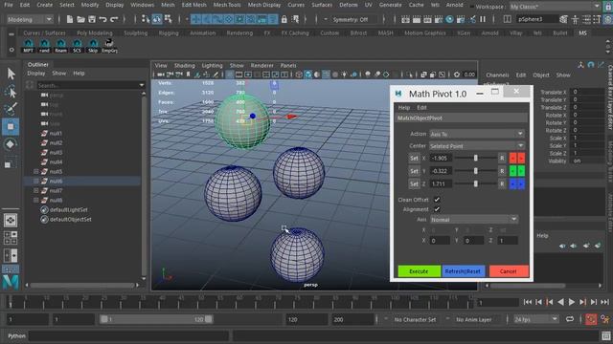The height and width of the screenshot is (344, 613).
Task: Toggle the Auto Keyframe button
Action: click(x=591, y=319)
